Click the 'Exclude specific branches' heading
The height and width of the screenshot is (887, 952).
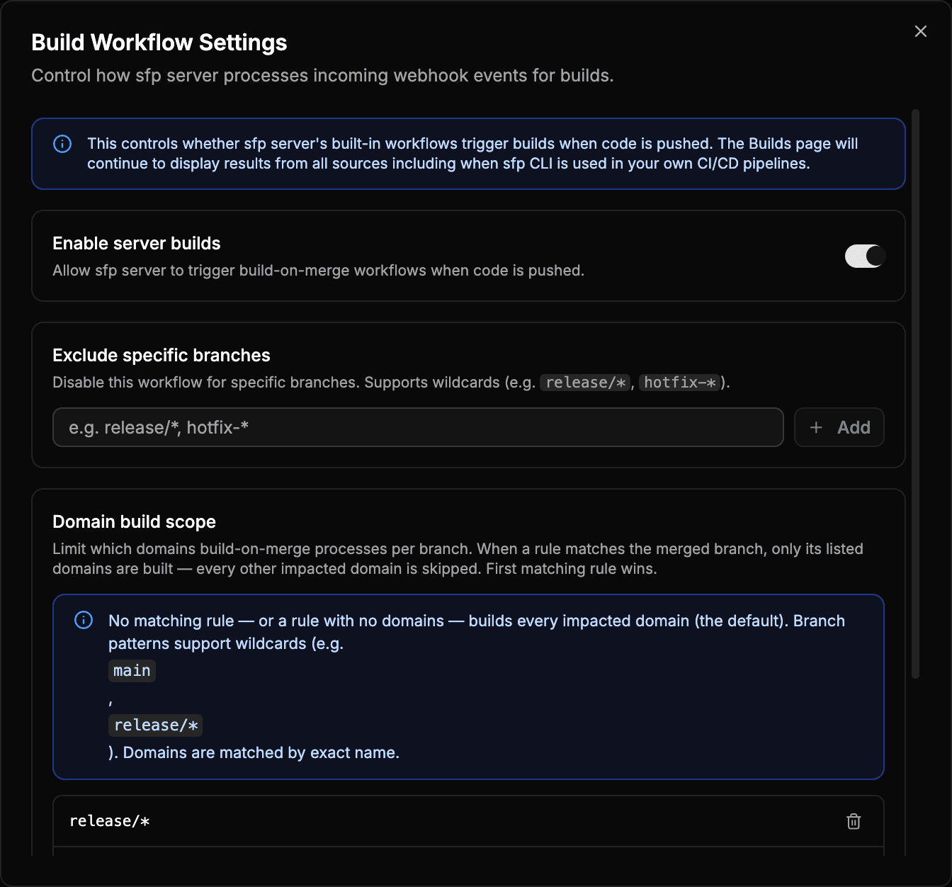point(161,355)
